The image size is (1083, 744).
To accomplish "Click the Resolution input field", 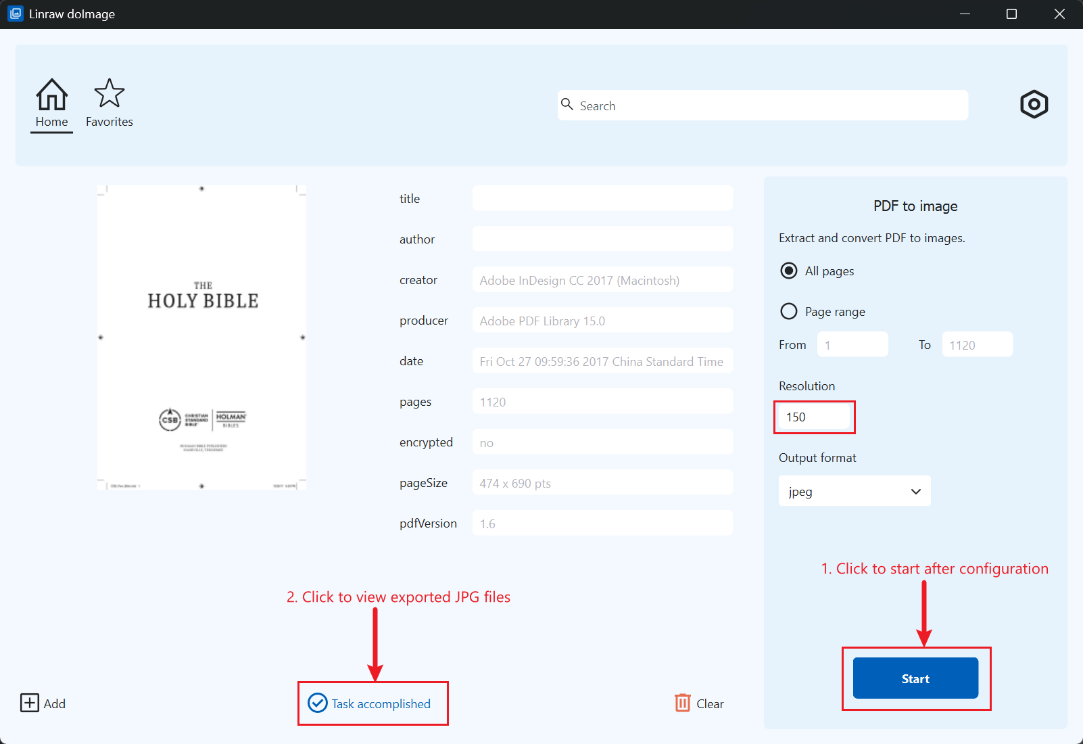I will point(814,417).
